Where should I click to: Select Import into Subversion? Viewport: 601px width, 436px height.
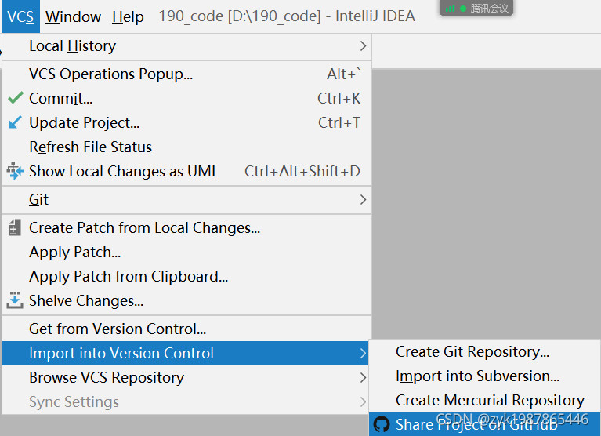[x=485, y=376]
